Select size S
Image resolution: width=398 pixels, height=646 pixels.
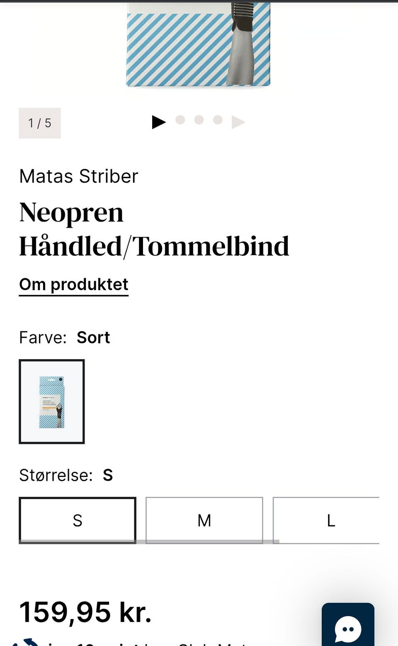[78, 520]
